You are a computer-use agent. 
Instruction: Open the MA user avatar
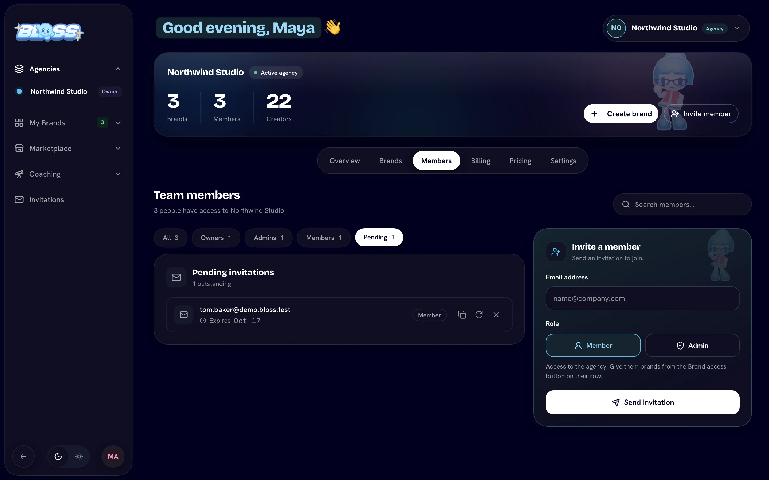[113, 457]
